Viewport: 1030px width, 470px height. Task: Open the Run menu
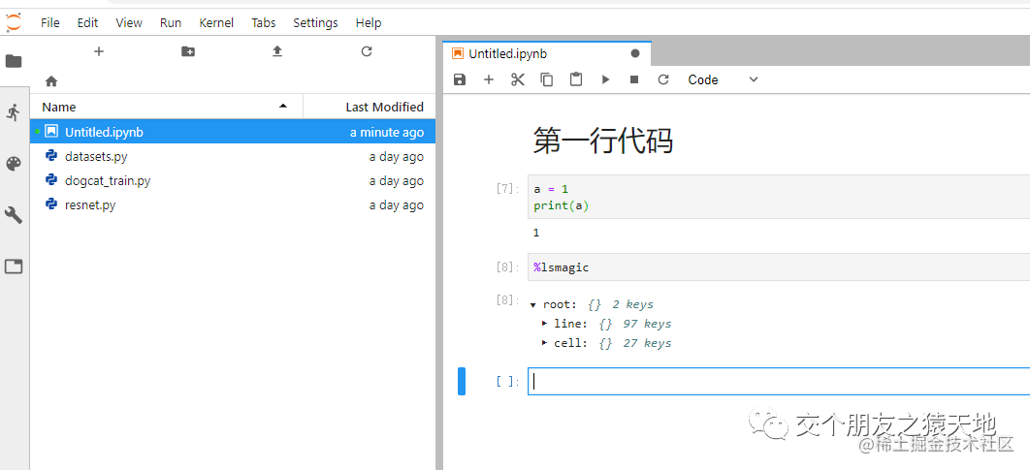(x=170, y=22)
